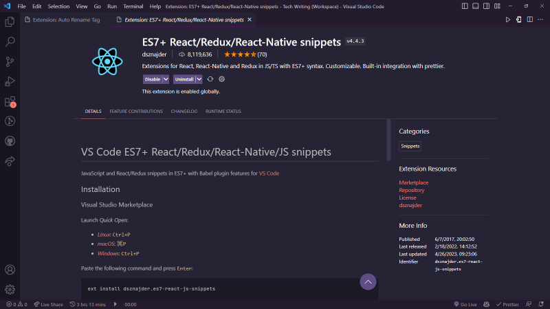Click the scroll-to-top round arrow button
Image resolution: width=550 pixels, height=309 pixels.
pyautogui.click(x=368, y=281)
